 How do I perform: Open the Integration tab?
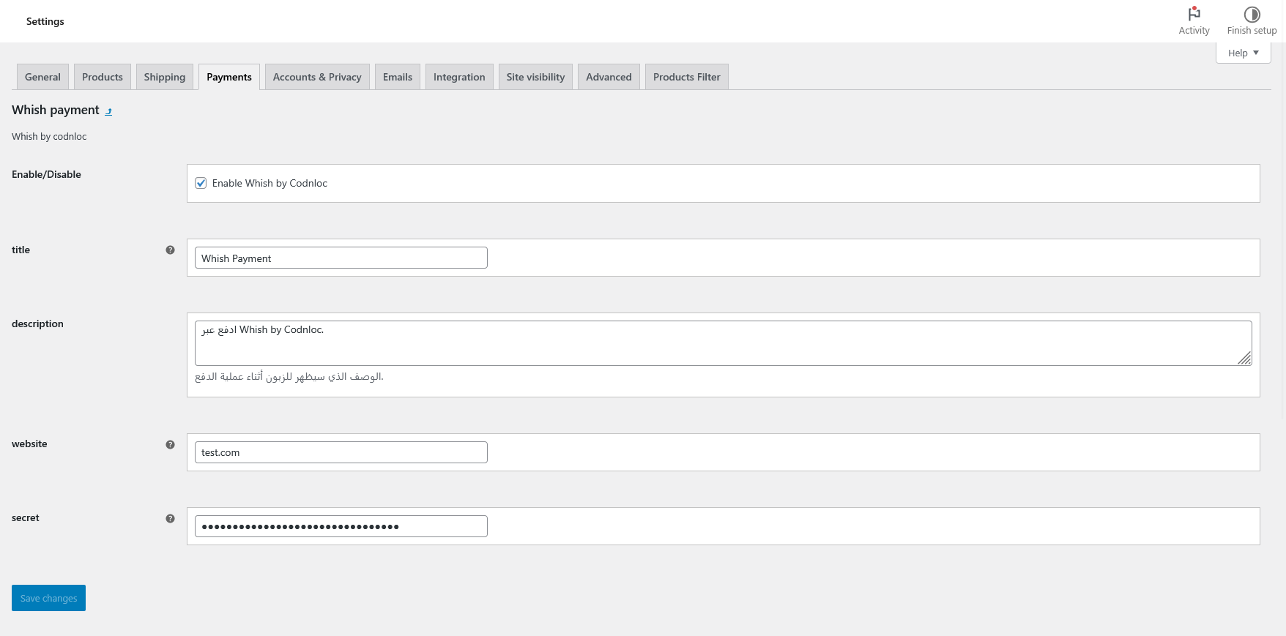[x=459, y=77]
